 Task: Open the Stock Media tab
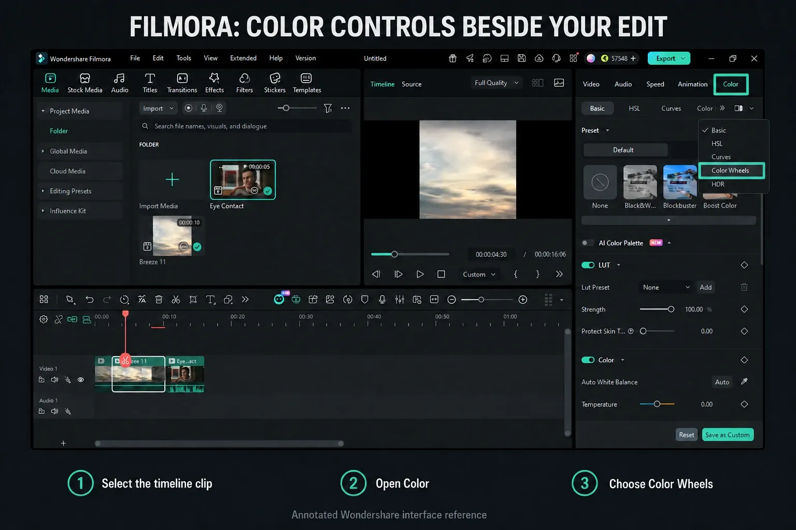point(85,83)
